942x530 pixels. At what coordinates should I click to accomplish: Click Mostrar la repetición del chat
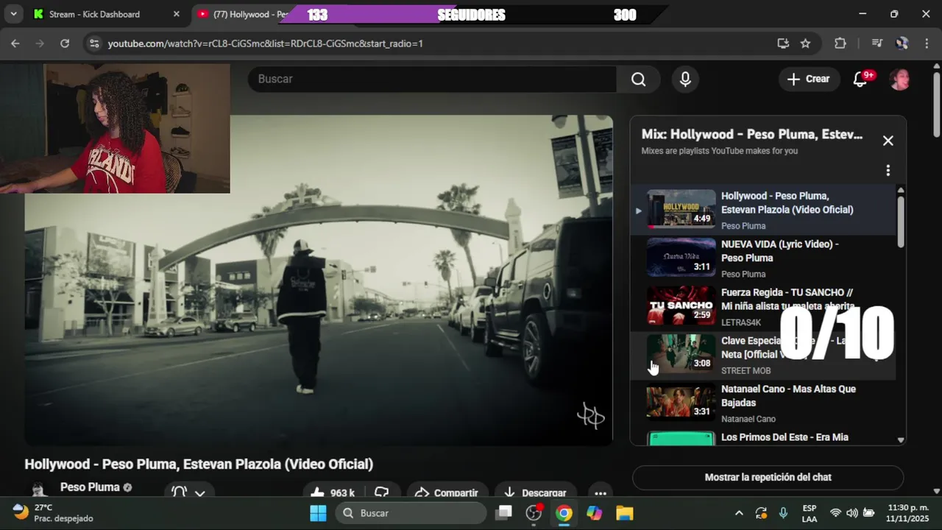[x=768, y=477]
